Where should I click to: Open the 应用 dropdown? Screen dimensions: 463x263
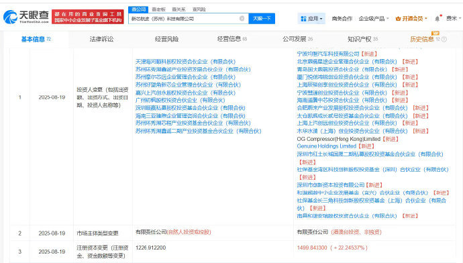point(311,19)
